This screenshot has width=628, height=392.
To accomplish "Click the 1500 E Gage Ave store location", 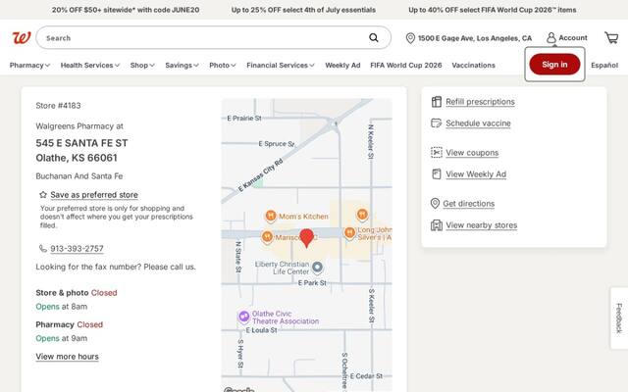I will coord(475,38).
